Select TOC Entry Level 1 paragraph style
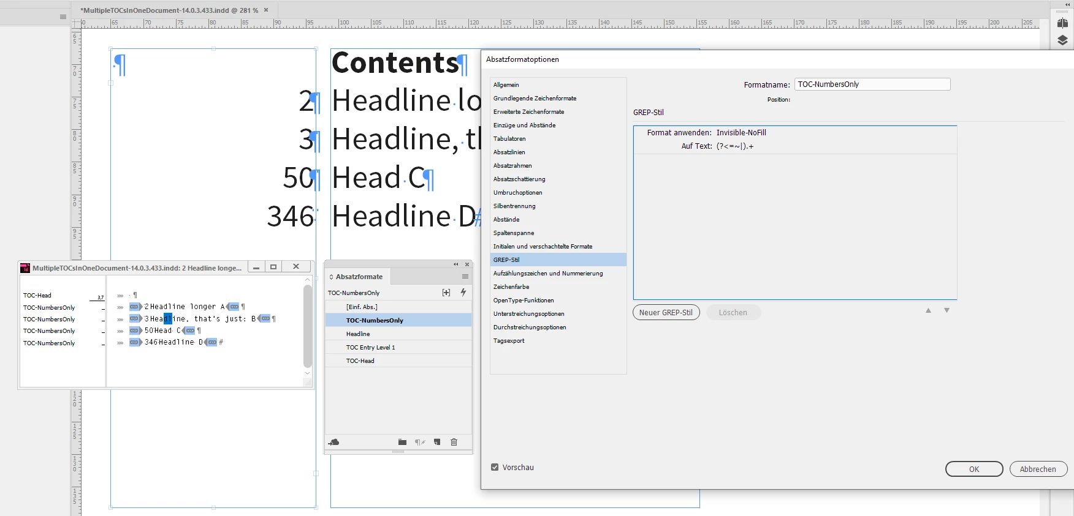This screenshot has height=516, width=1074. coord(398,347)
